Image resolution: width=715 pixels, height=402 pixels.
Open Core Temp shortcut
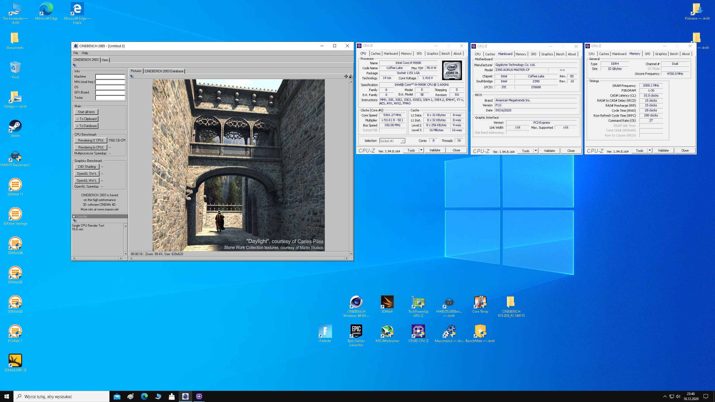pos(480,305)
